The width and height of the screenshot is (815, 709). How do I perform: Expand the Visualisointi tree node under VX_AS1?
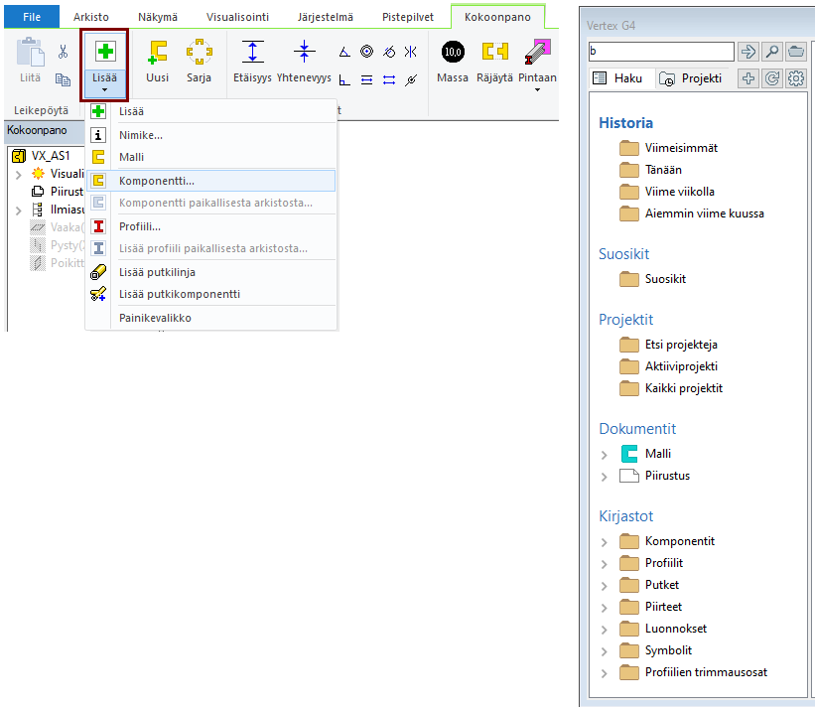[x=19, y=174]
